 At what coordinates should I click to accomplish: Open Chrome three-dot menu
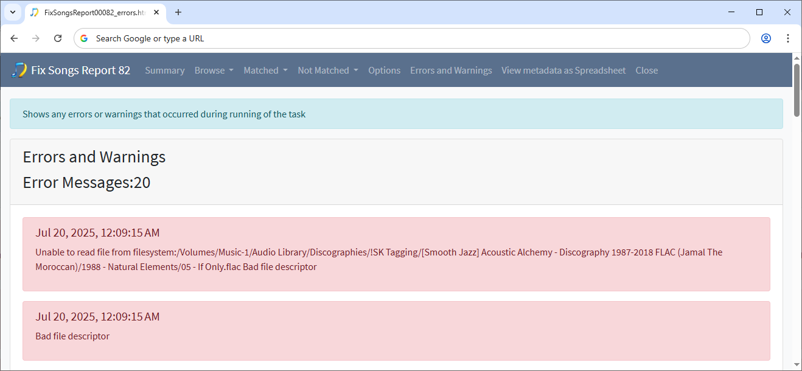coord(788,38)
